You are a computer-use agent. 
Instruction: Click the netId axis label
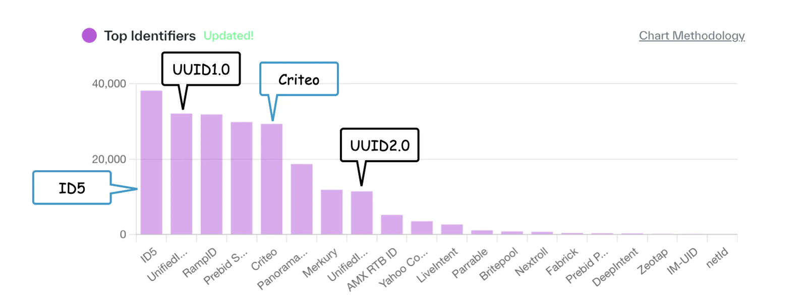pyautogui.click(x=717, y=258)
